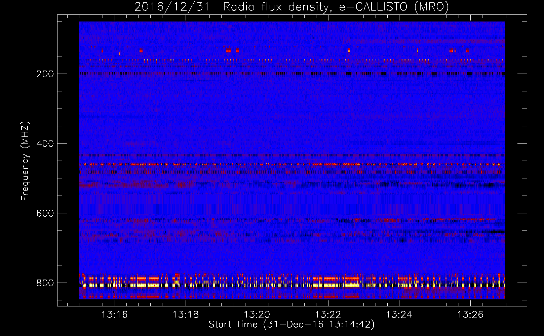Screen dimensions: 544x336
Task: Click the 200 frequency tick label
Action: [45, 74]
